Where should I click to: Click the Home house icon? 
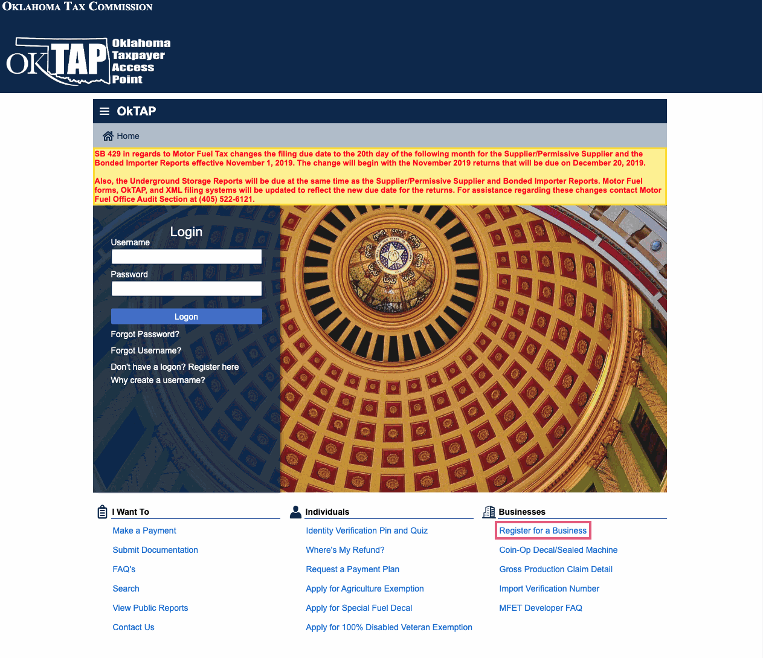[108, 136]
